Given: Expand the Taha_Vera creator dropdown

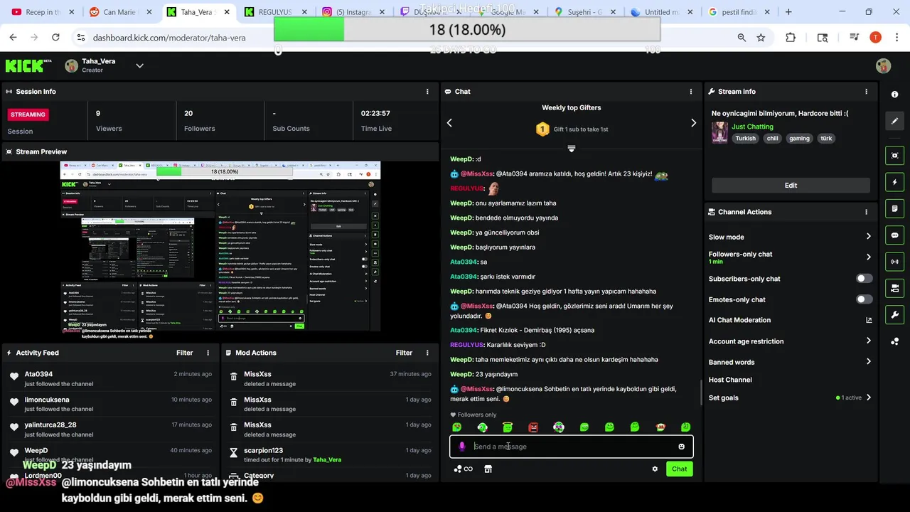Looking at the screenshot, I should [x=139, y=65].
